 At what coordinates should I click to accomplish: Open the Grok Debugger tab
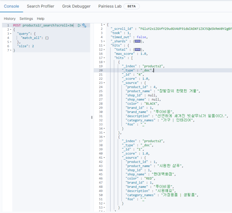click(x=76, y=6)
